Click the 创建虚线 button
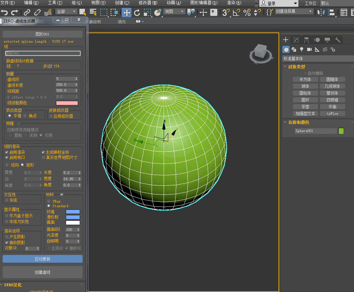The image size is (354, 292). 43,272
